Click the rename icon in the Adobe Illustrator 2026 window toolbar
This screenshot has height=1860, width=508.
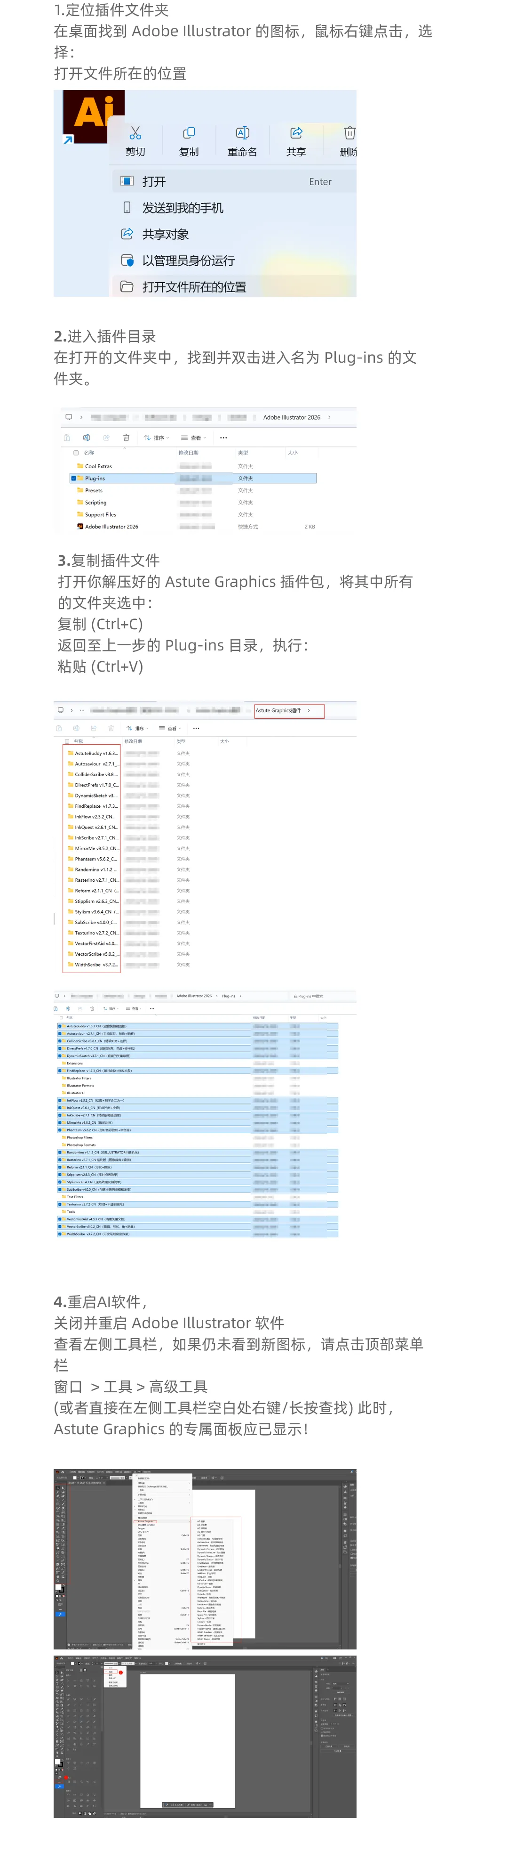(x=87, y=438)
